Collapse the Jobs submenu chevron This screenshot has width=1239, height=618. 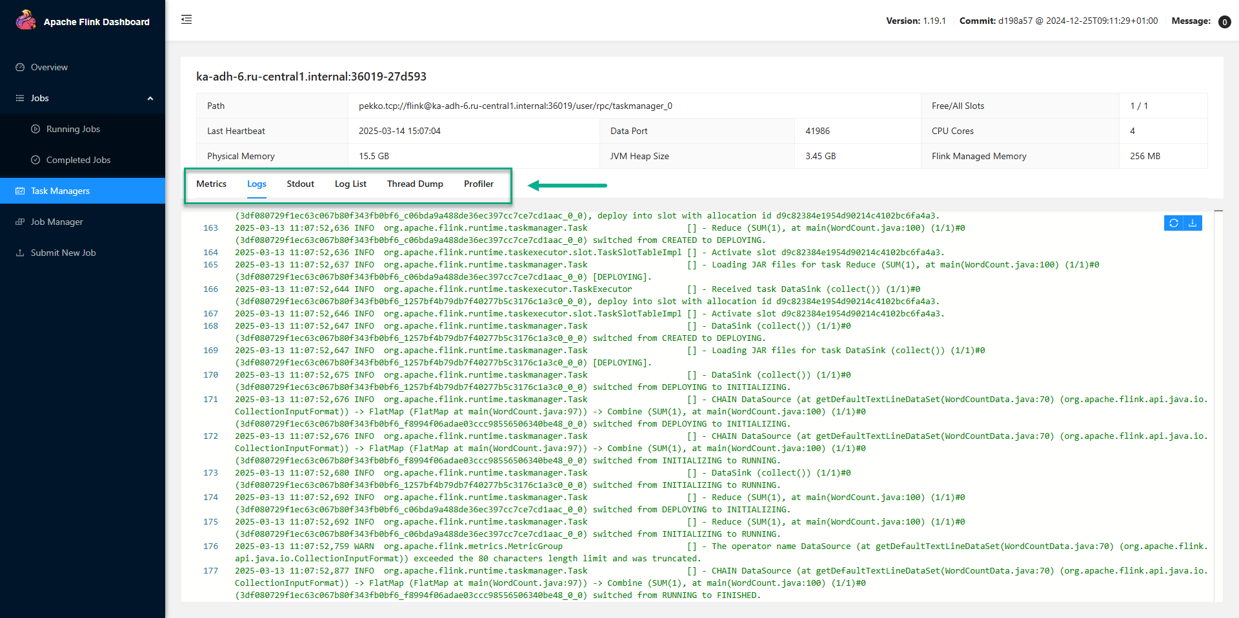[150, 99]
